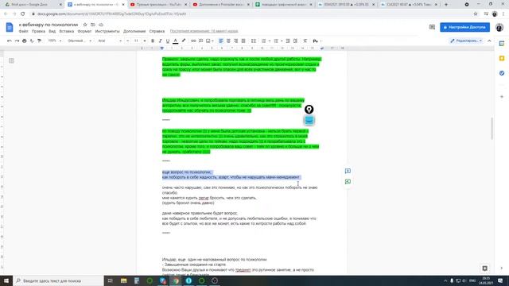Screen dimensions: 509x286
Task: Decrease indent
Action: 288,41
